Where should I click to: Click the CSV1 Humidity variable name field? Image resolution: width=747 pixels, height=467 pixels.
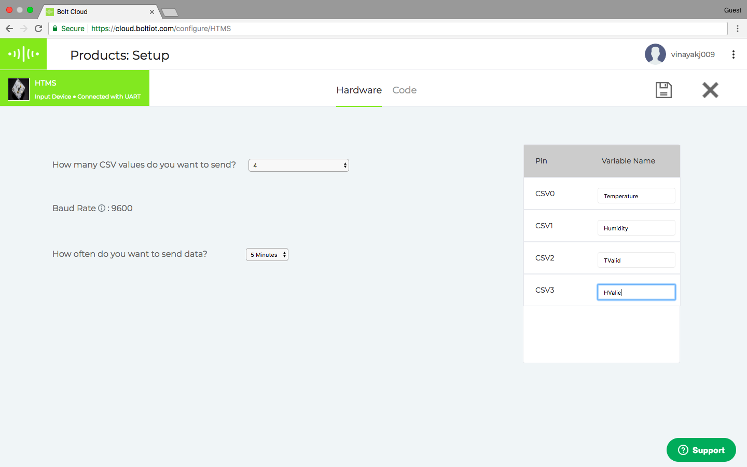click(x=636, y=228)
